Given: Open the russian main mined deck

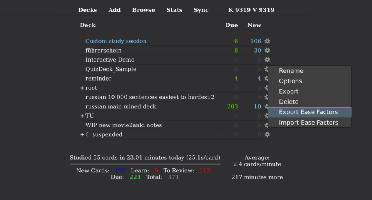Looking at the screenshot, I should (x=121, y=107).
